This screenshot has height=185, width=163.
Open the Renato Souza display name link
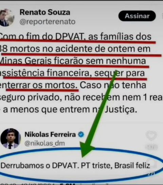tap(45, 12)
